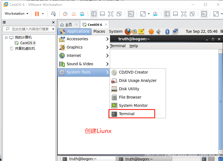Expand the Accessories submenu
Screen dimensions: 223x161
84,39
